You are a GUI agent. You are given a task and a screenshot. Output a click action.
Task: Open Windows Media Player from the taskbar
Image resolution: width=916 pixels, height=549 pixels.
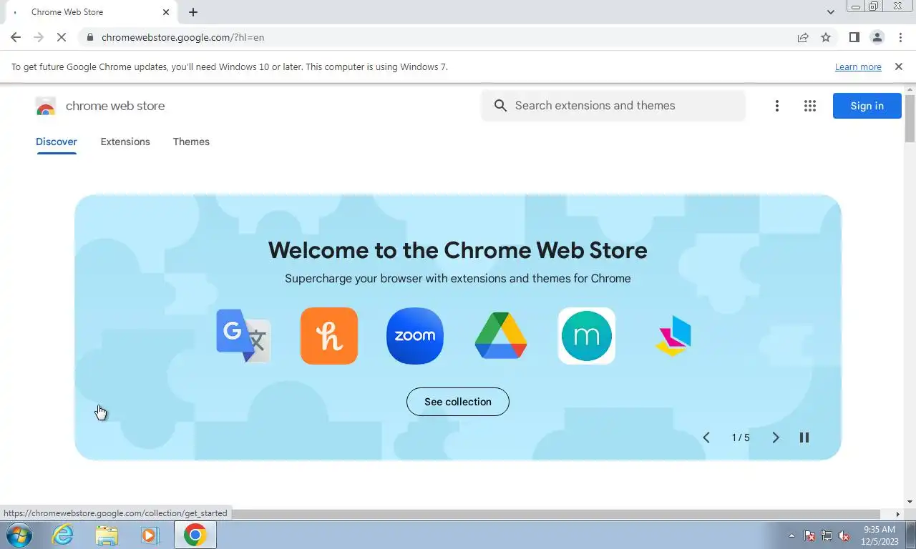pos(150,535)
